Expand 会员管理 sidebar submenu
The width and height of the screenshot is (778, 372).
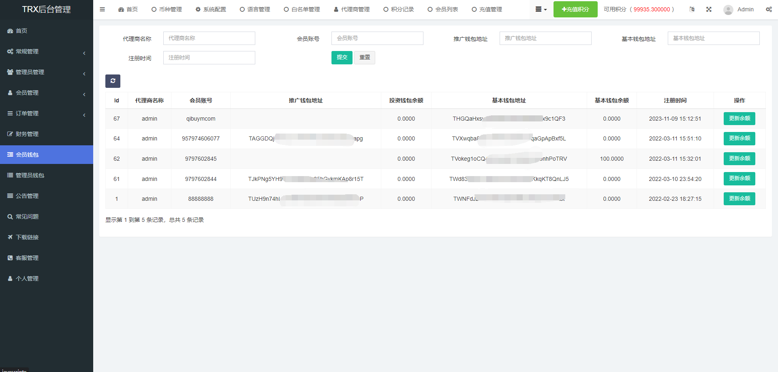(47, 93)
